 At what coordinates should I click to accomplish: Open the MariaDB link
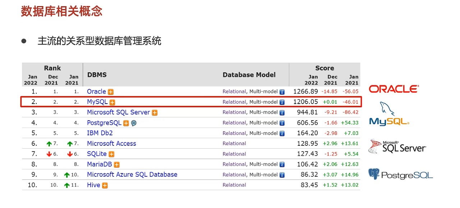100,164
